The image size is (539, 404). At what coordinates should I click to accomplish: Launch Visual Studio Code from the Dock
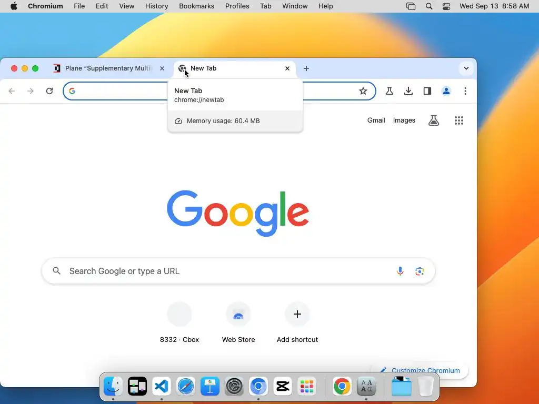pos(162,386)
